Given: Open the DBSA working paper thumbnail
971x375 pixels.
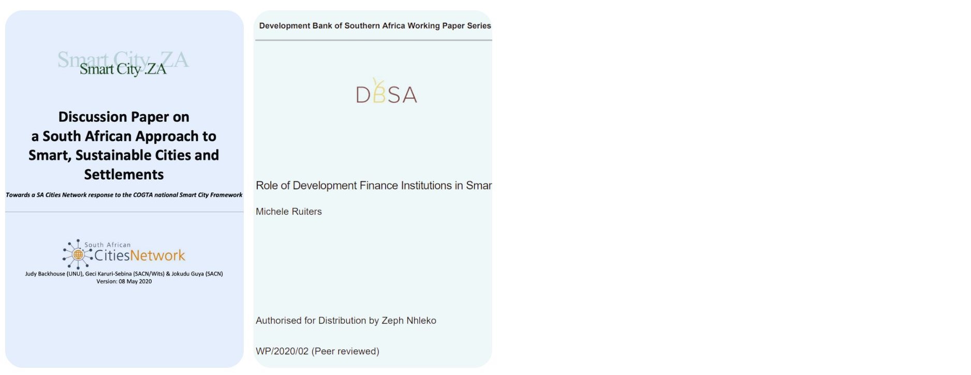Looking at the screenshot, I should [373, 189].
